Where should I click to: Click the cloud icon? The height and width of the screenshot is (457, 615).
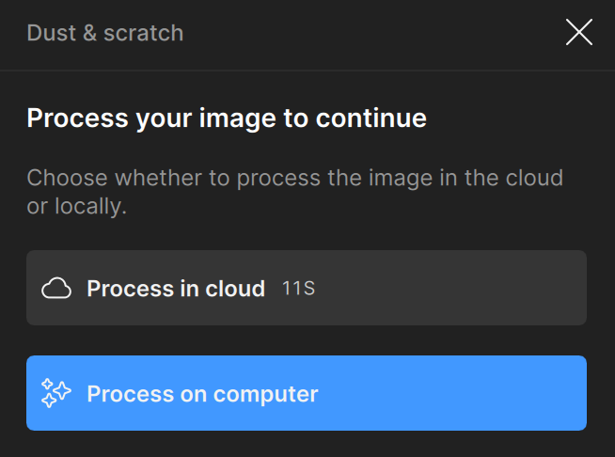56,289
